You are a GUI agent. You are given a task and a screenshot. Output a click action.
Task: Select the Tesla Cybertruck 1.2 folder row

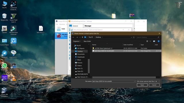(x=126, y=48)
